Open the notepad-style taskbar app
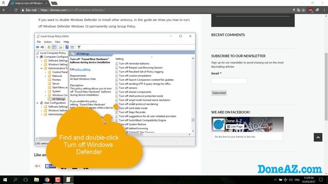Viewport: 328px width, 184px height. [x=68, y=179]
